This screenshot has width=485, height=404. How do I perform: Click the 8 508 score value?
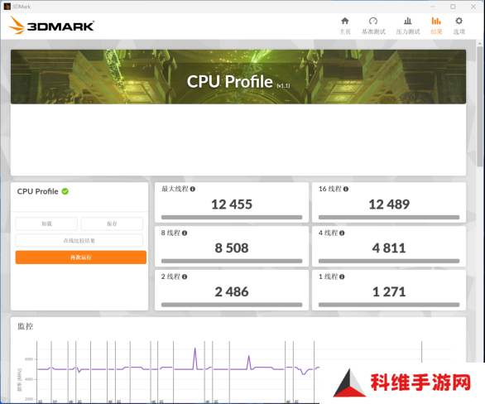232,248
